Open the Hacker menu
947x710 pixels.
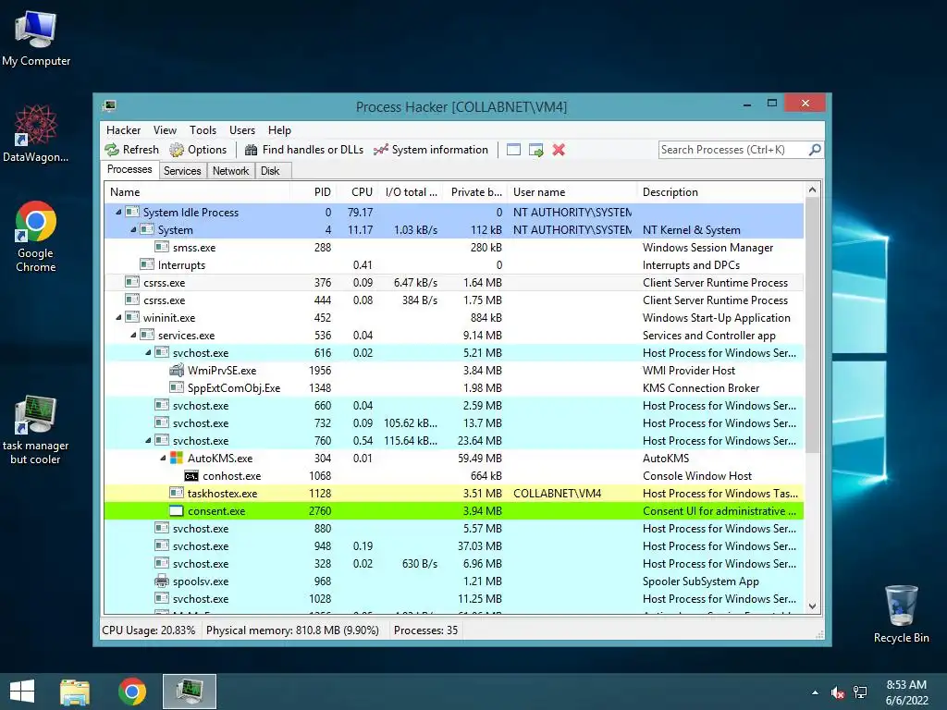click(x=123, y=129)
